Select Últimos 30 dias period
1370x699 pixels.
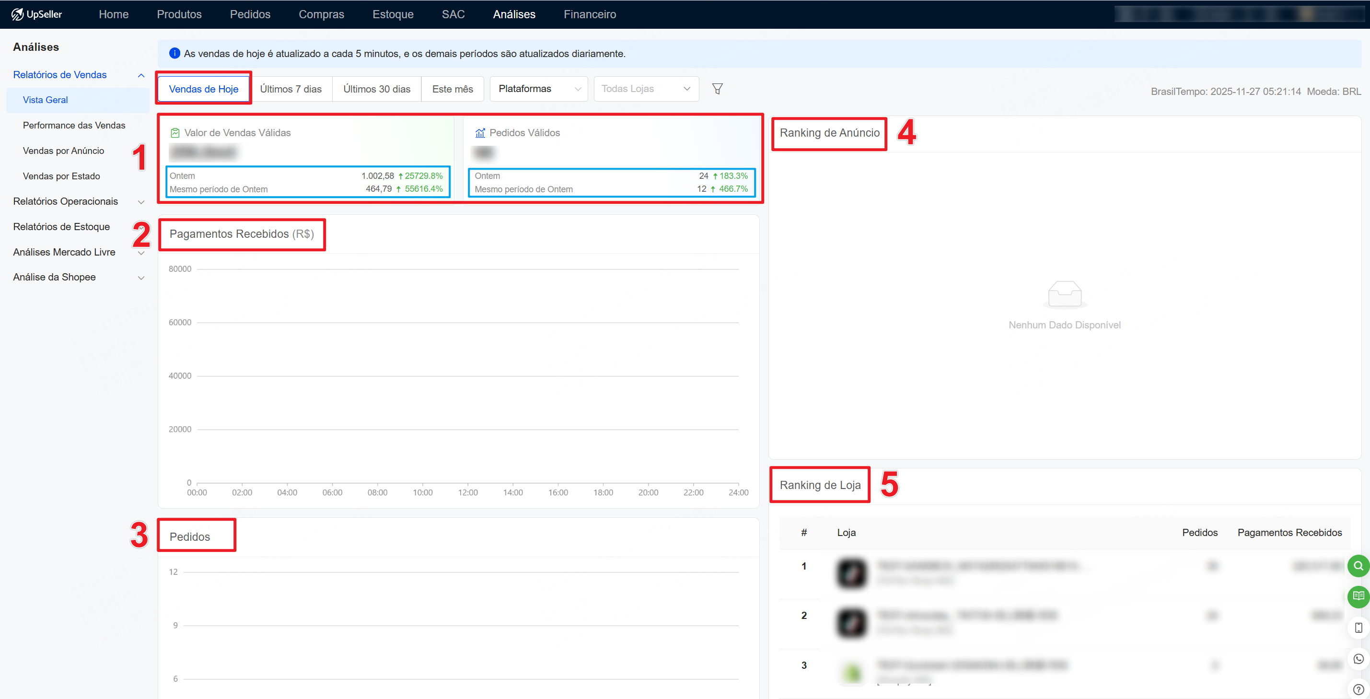377,89
